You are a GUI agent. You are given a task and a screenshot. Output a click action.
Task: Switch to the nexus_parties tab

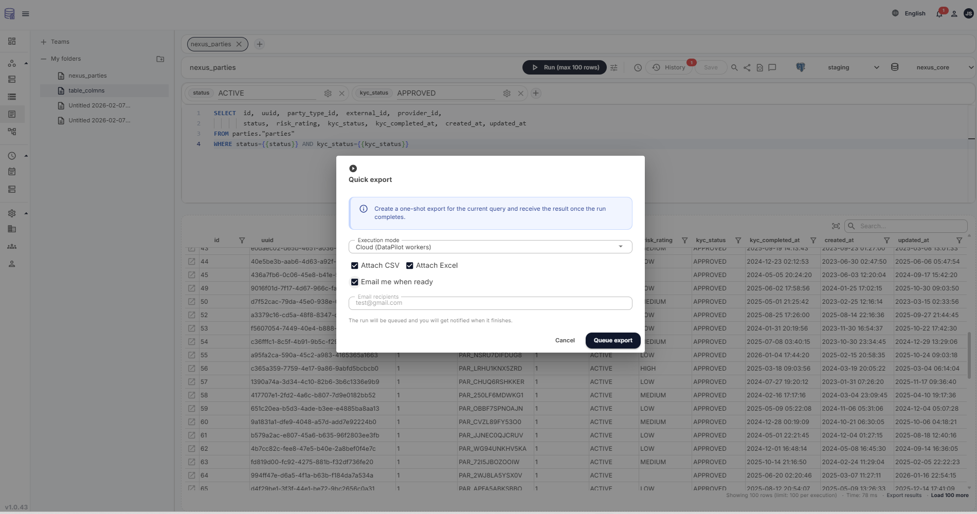point(211,44)
